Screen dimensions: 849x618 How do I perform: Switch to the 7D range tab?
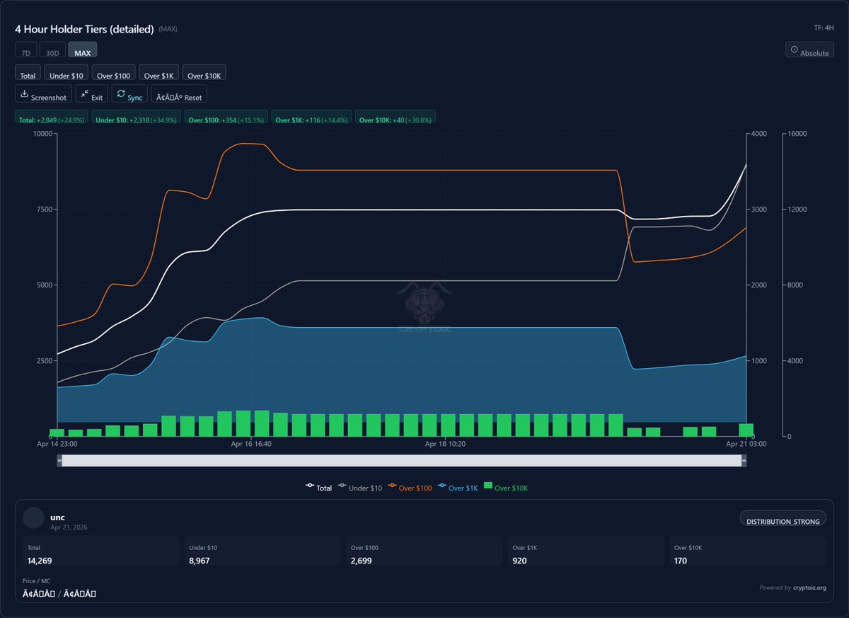pos(25,50)
